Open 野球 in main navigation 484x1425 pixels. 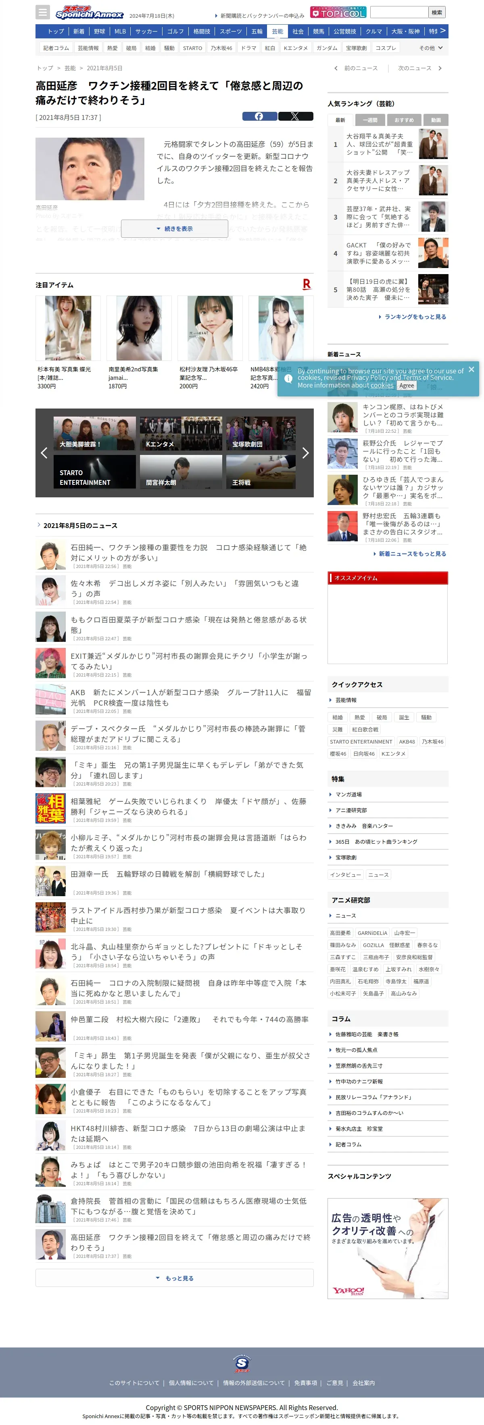[x=100, y=31]
